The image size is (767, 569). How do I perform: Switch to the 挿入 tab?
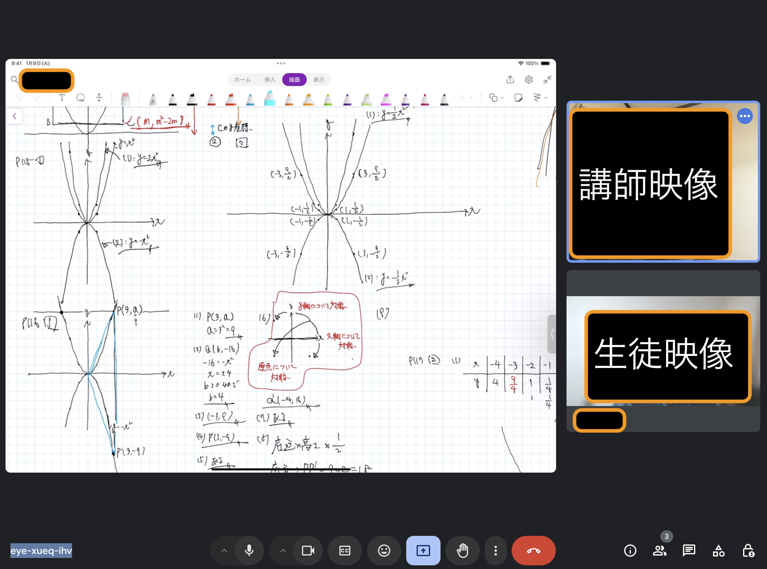[x=270, y=79]
